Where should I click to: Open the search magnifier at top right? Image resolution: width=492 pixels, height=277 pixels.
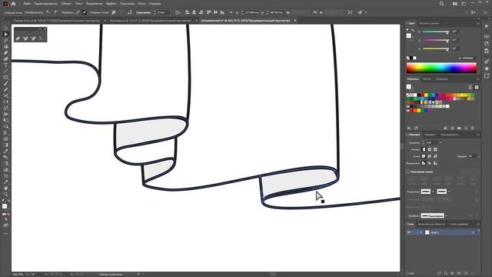coord(441,4)
